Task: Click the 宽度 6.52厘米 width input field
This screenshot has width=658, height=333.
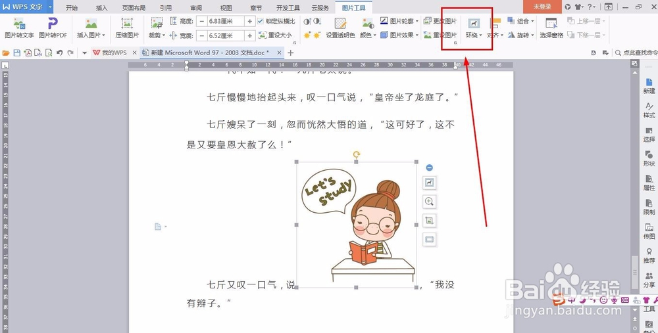Action: pos(226,35)
